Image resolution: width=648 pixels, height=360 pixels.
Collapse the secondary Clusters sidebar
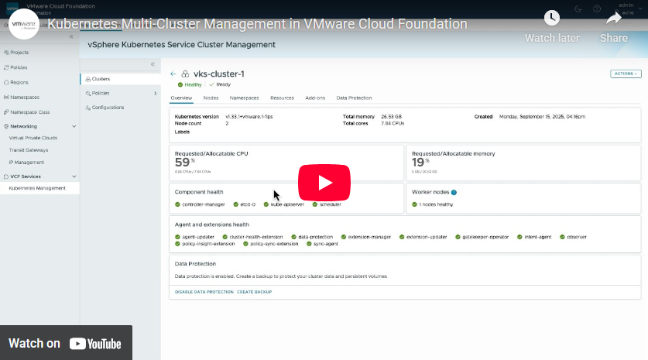pyautogui.click(x=153, y=64)
